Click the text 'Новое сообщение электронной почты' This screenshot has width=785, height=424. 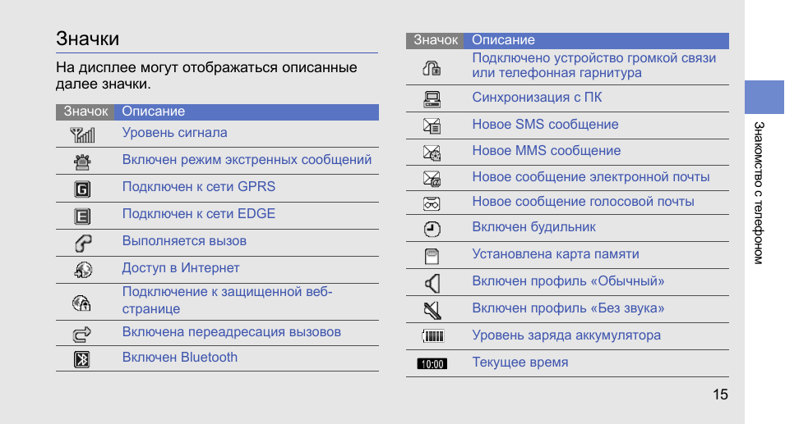tap(591, 177)
